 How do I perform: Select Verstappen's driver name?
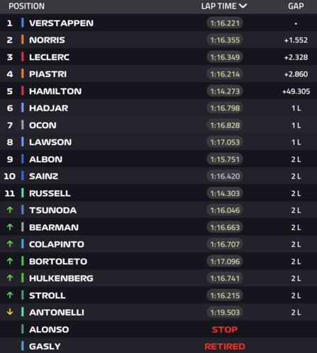(61, 23)
